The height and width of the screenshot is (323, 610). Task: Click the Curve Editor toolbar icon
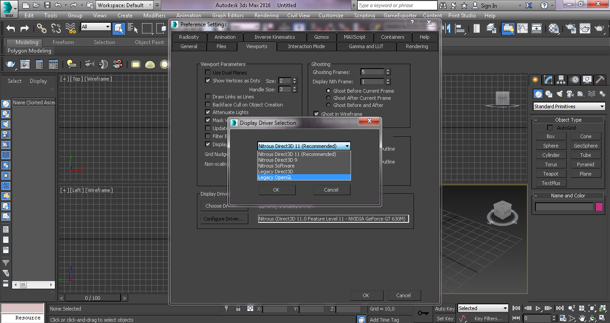pyautogui.click(x=522, y=29)
